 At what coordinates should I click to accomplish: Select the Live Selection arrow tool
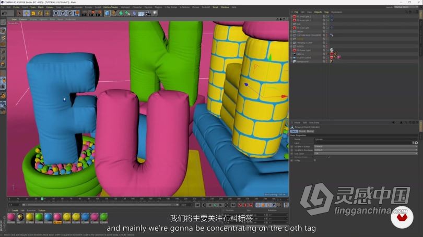coord(19,13)
